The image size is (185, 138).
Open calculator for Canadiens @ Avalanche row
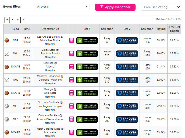point(72,80)
